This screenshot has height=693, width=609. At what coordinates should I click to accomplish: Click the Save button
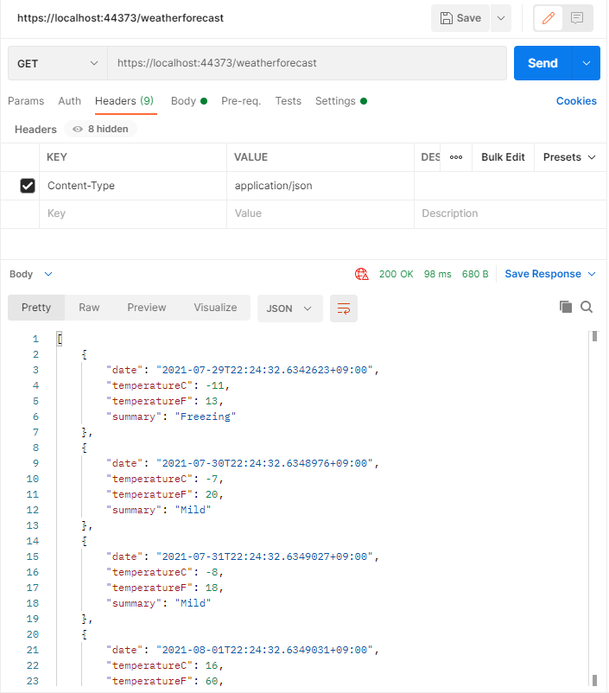point(460,18)
